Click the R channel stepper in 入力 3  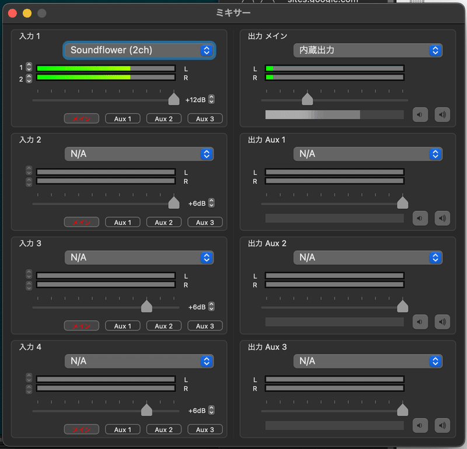point(29,286)
